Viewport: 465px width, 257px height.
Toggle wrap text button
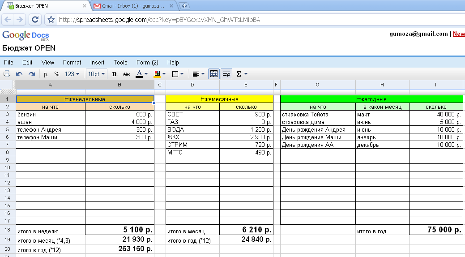pyautogui.click(x=226, y=74)
